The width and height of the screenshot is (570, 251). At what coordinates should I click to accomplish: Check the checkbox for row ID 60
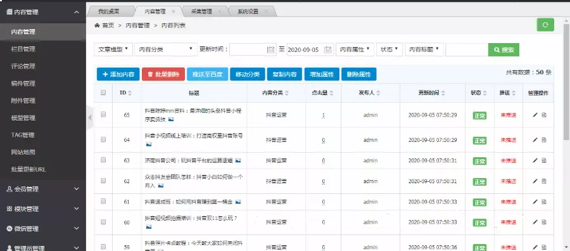pos(103,222)
